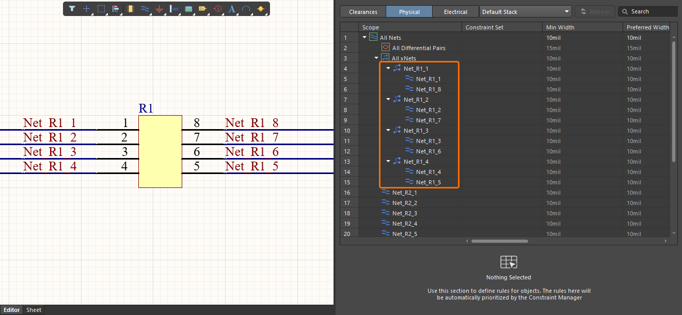Switch to the Electrical tab
Viewport: 682px width, 315px height.
click(x=455, y=11)
